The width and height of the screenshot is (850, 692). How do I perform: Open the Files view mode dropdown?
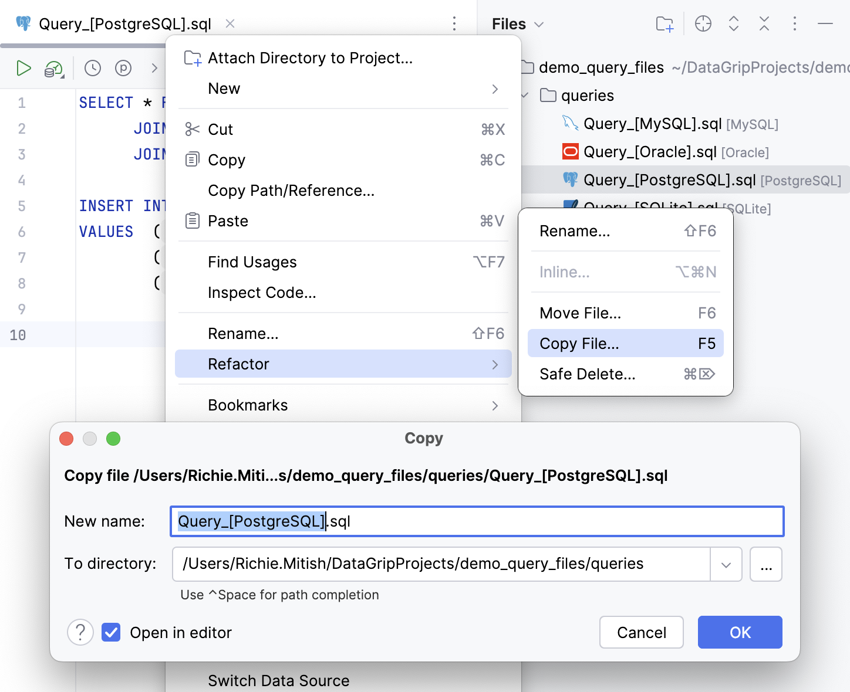coord(539,23)
